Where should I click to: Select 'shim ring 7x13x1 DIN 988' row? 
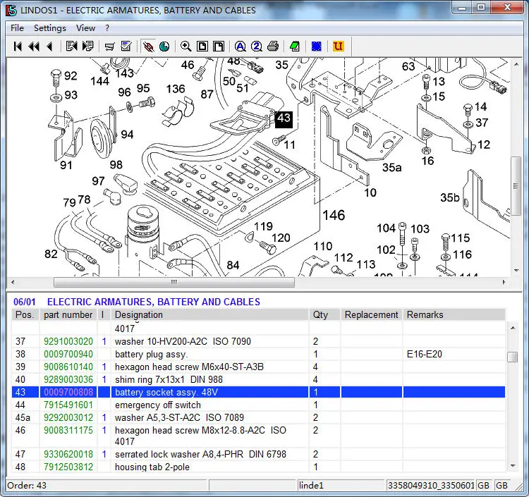[258, 379]
